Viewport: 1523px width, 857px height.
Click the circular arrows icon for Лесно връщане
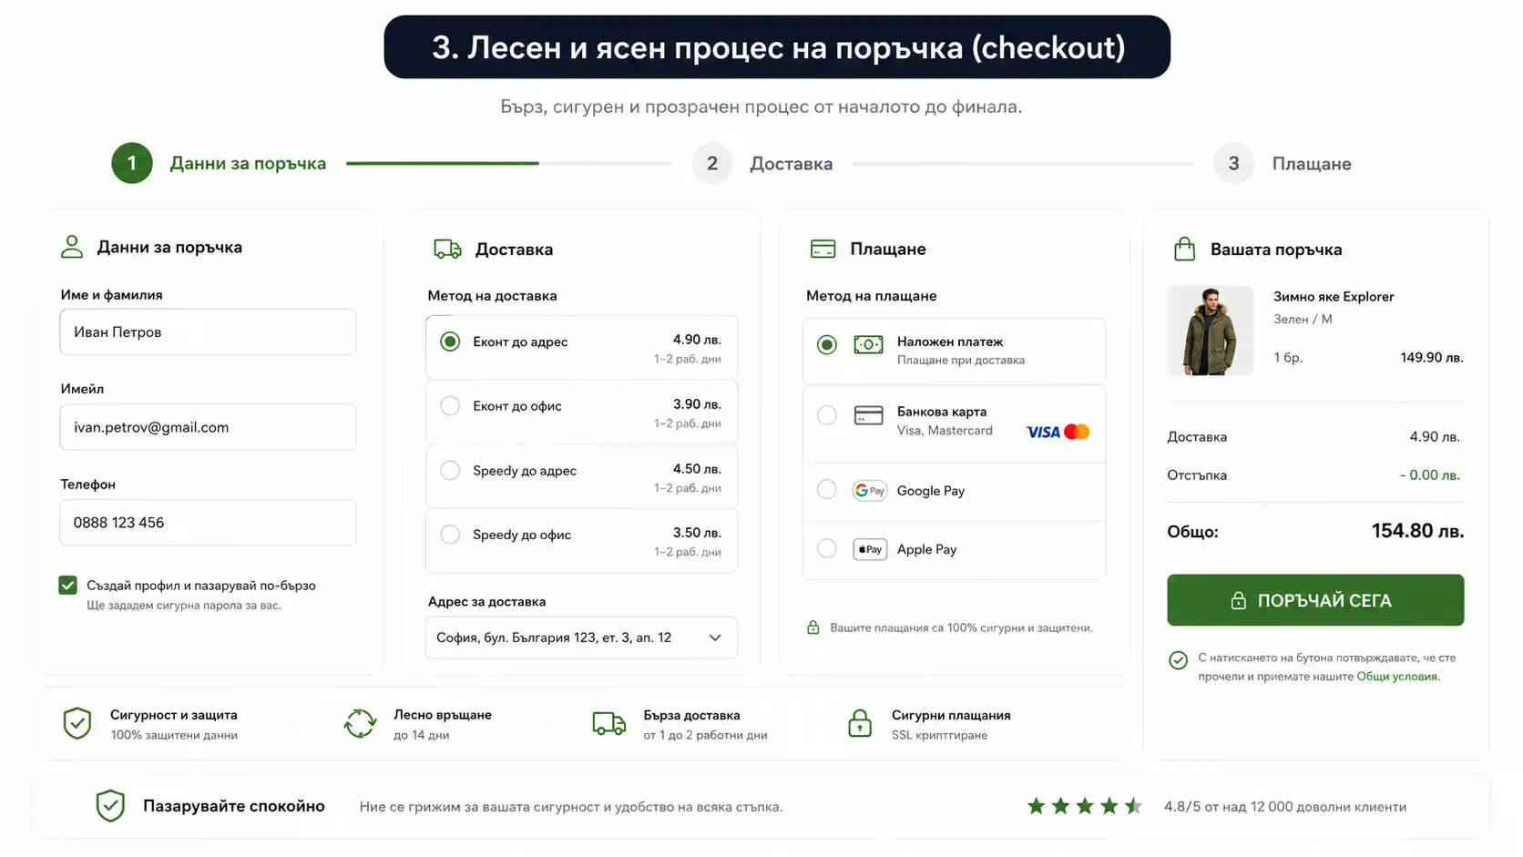[x=361, y=723]
